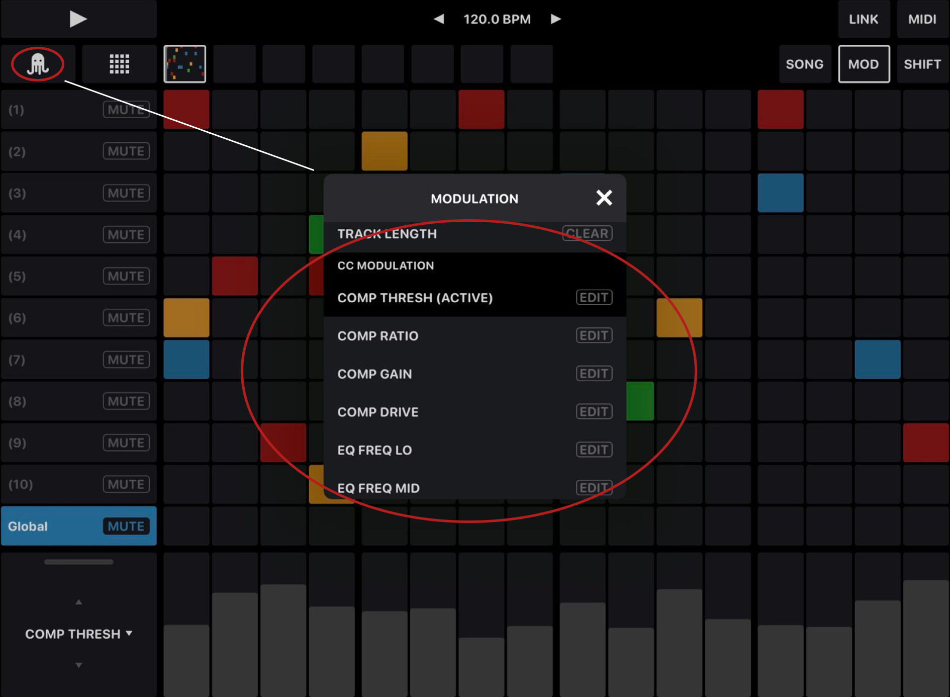The image size is (950, 697).
Task: Select the active pattern thumbnail
Action: click(x=185, y=64)
